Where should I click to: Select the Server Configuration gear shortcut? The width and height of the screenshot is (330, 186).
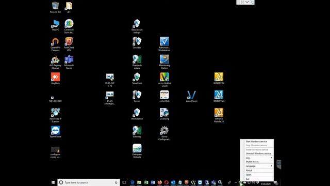coord(164,133)
